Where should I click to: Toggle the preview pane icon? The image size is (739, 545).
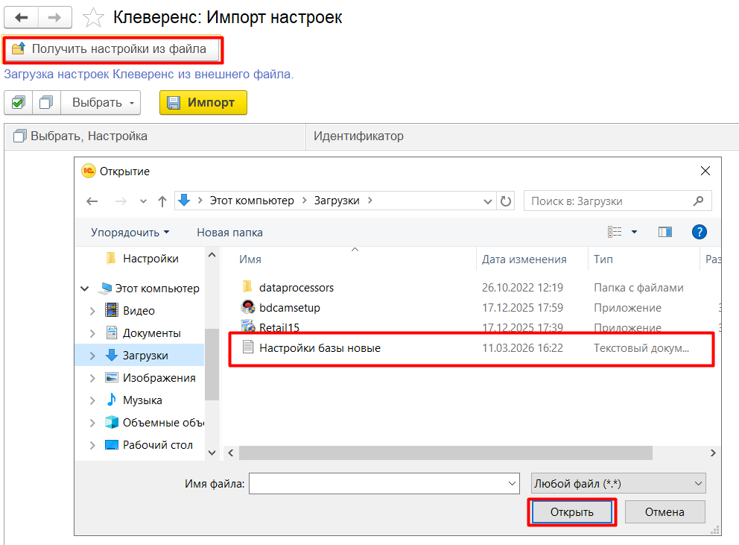tap(665, 232)
